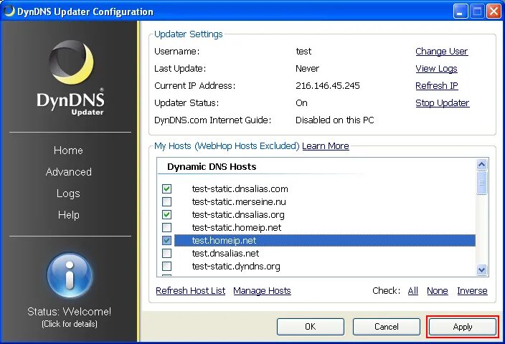
Task: Click the Status: Welcome! text
Action: [70, 312]
